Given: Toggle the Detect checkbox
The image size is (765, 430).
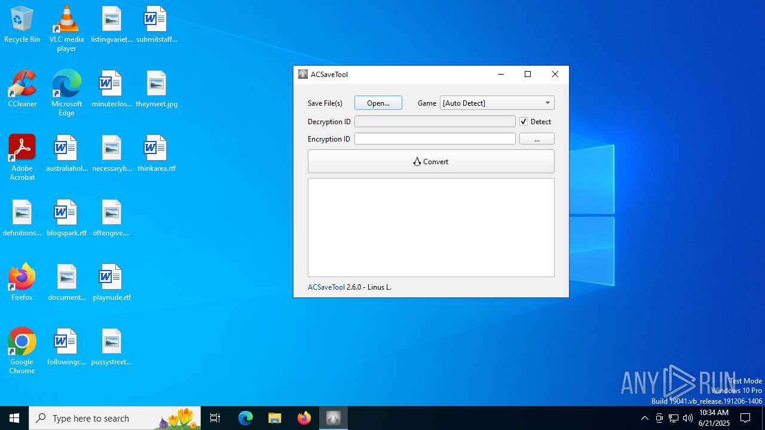Looking at the screenshot, I should (524, 121).
